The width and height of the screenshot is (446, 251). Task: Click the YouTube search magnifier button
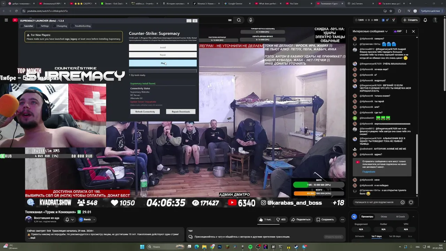tap(239, 20)
